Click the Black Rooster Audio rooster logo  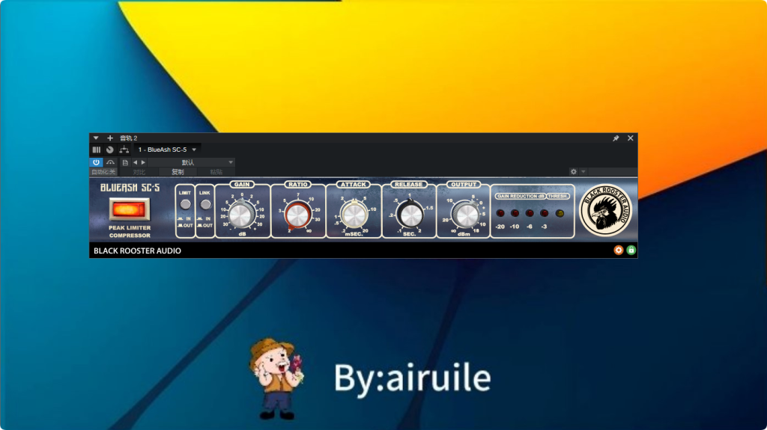[605, 210]
